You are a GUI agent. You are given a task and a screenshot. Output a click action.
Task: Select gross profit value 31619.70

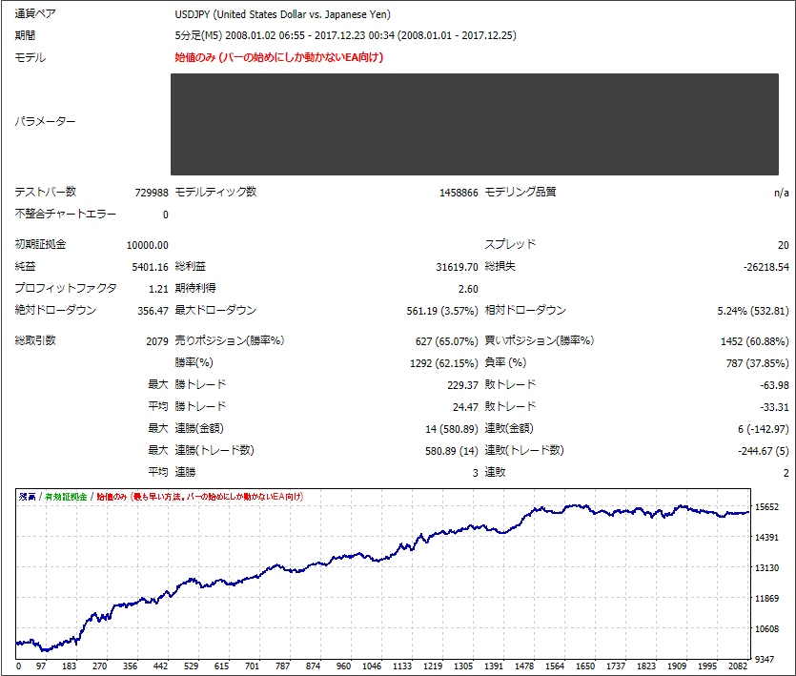[457, 267]
